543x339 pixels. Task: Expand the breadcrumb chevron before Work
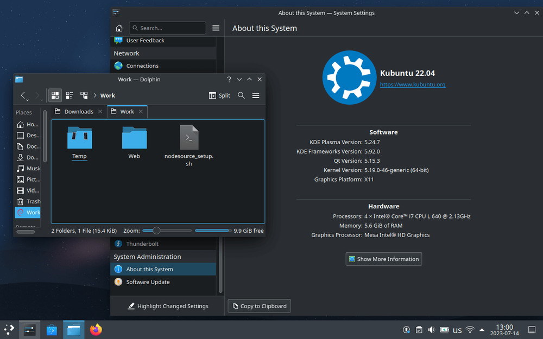pyautogui.click(x=95, y=95)
